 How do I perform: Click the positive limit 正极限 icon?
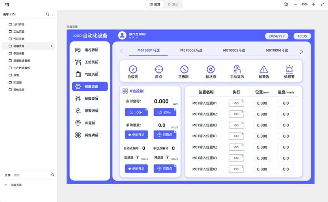(184, 69)
